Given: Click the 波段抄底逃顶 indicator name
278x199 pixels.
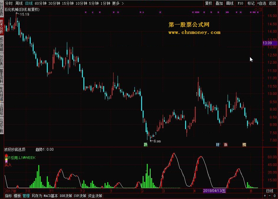Looking at the screenshot, I should pos(14,149).
